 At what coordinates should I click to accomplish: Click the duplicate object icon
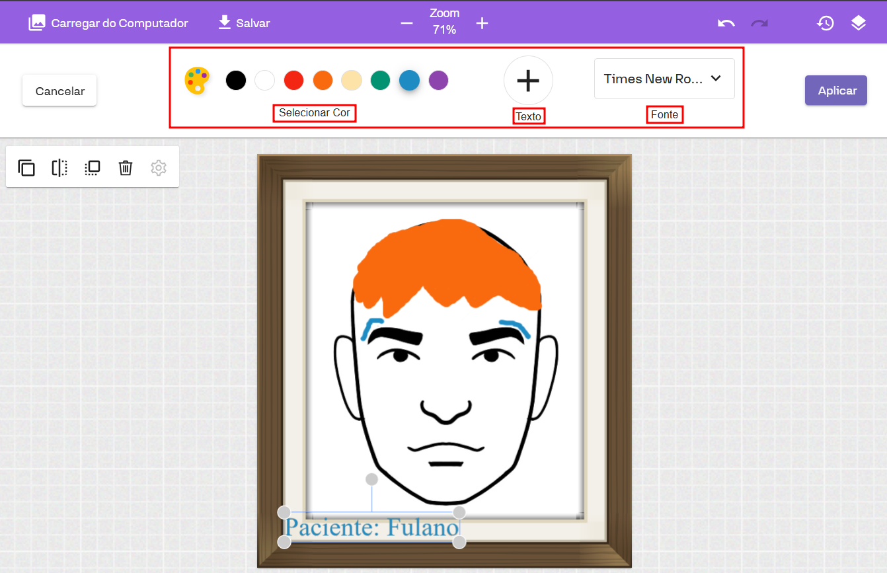point(26,168)
